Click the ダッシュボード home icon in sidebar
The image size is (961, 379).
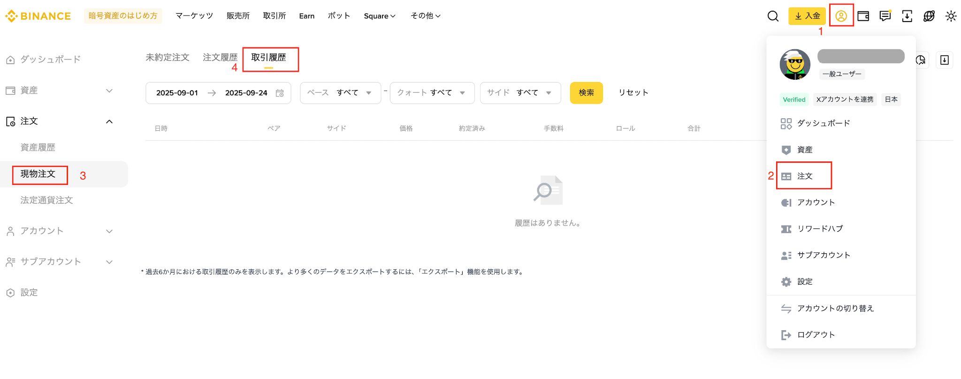(10, 60)
